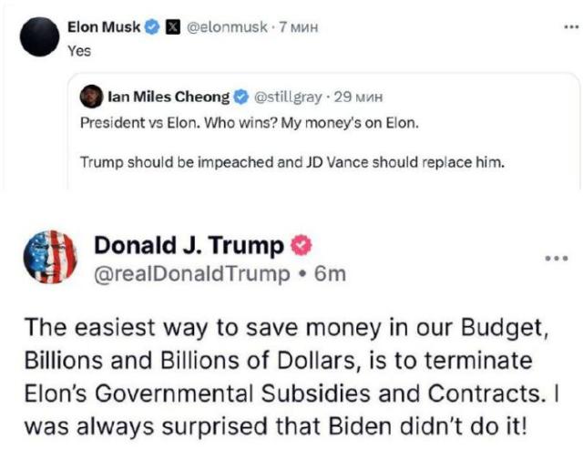Open the three-dot menu on Trump's post
The height and width of the screenshot is (460, 583).
pyautogui.click(x=556, y=258)
